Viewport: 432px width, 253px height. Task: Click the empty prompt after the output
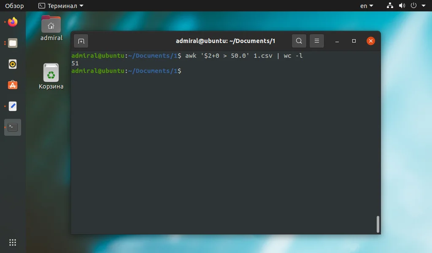click(x=126, y=71)
